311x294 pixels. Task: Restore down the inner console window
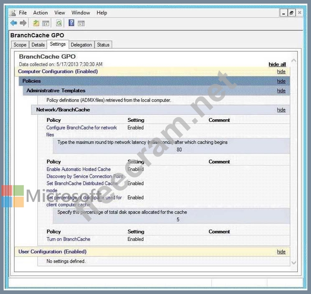pyautogui.click(x=291, y=13)
